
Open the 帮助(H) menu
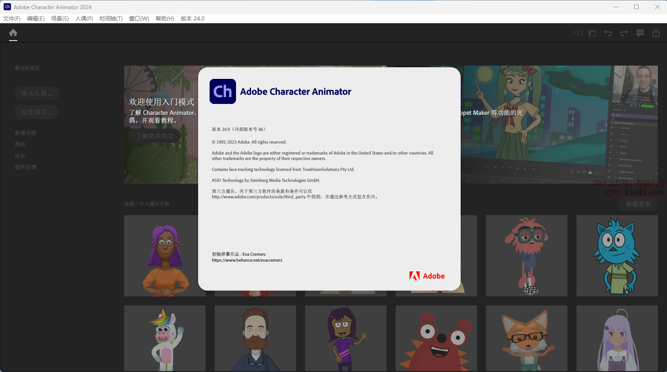pyautogui.click(x=165, y=19)
